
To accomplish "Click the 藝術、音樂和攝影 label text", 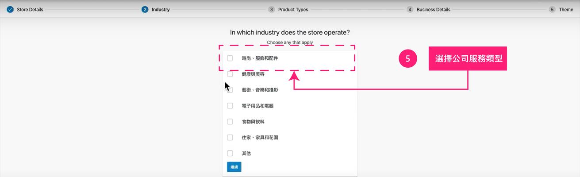I will pyautogui.click(x=260, y=90).
